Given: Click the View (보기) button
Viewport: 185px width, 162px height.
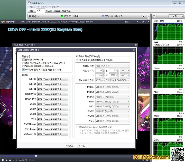Looking at the screenshot, I should [175, 16].
